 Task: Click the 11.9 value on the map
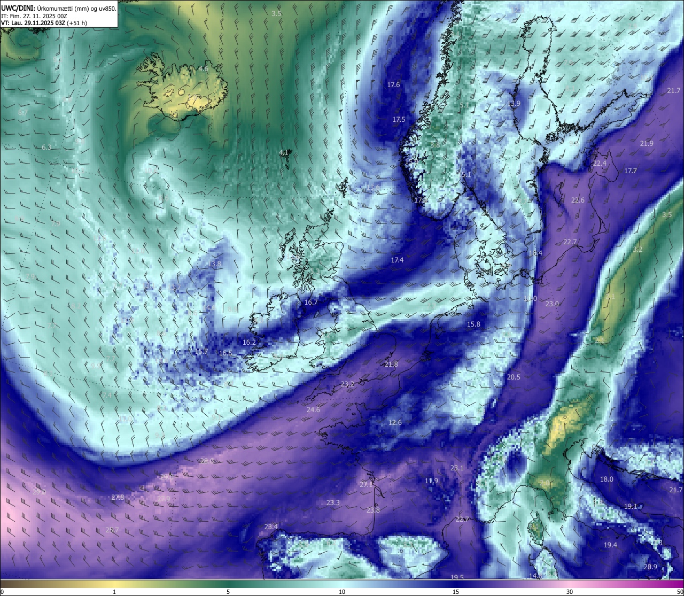[x=431, y=481]
